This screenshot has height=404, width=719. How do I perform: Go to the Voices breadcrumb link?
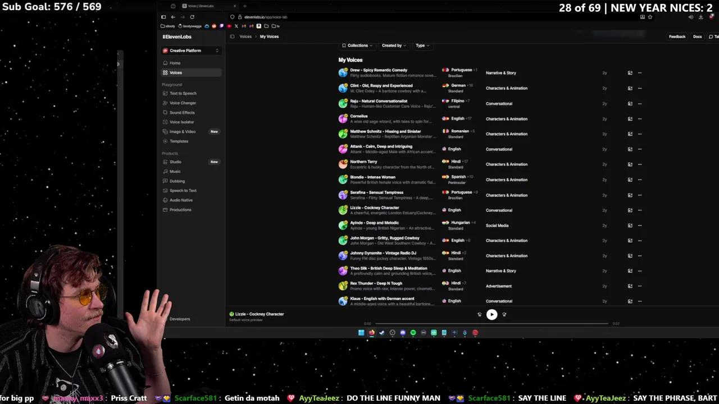(245, 36)
